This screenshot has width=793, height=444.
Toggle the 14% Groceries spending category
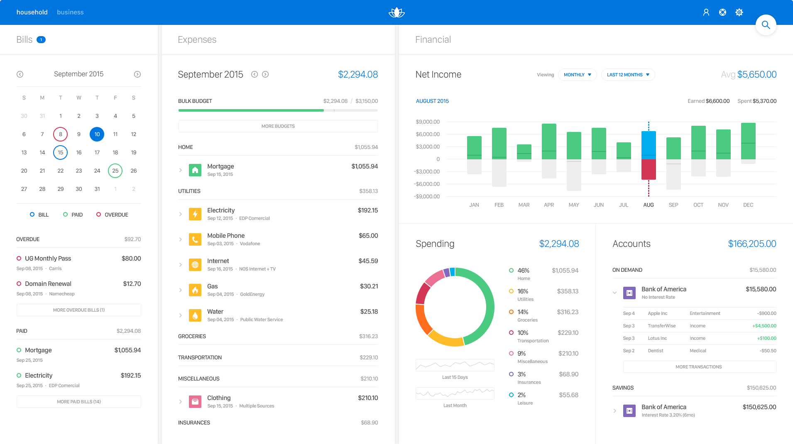543,315
